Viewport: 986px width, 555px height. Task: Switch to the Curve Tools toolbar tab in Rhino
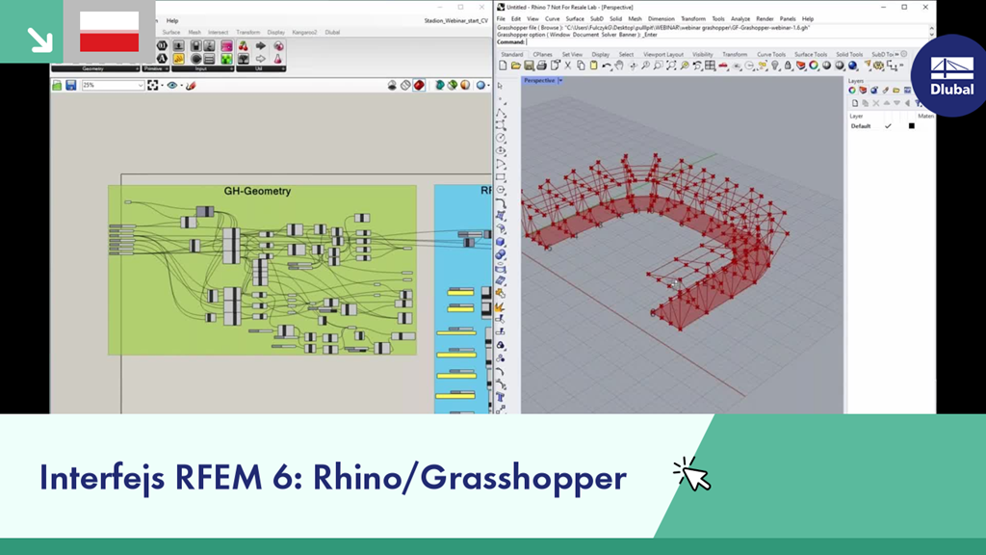(771, 55)
